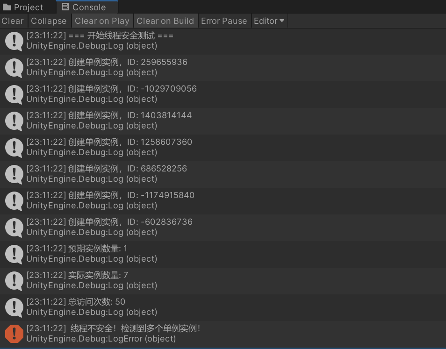Click info icon of 实际实例数量 log

point(14,281)
